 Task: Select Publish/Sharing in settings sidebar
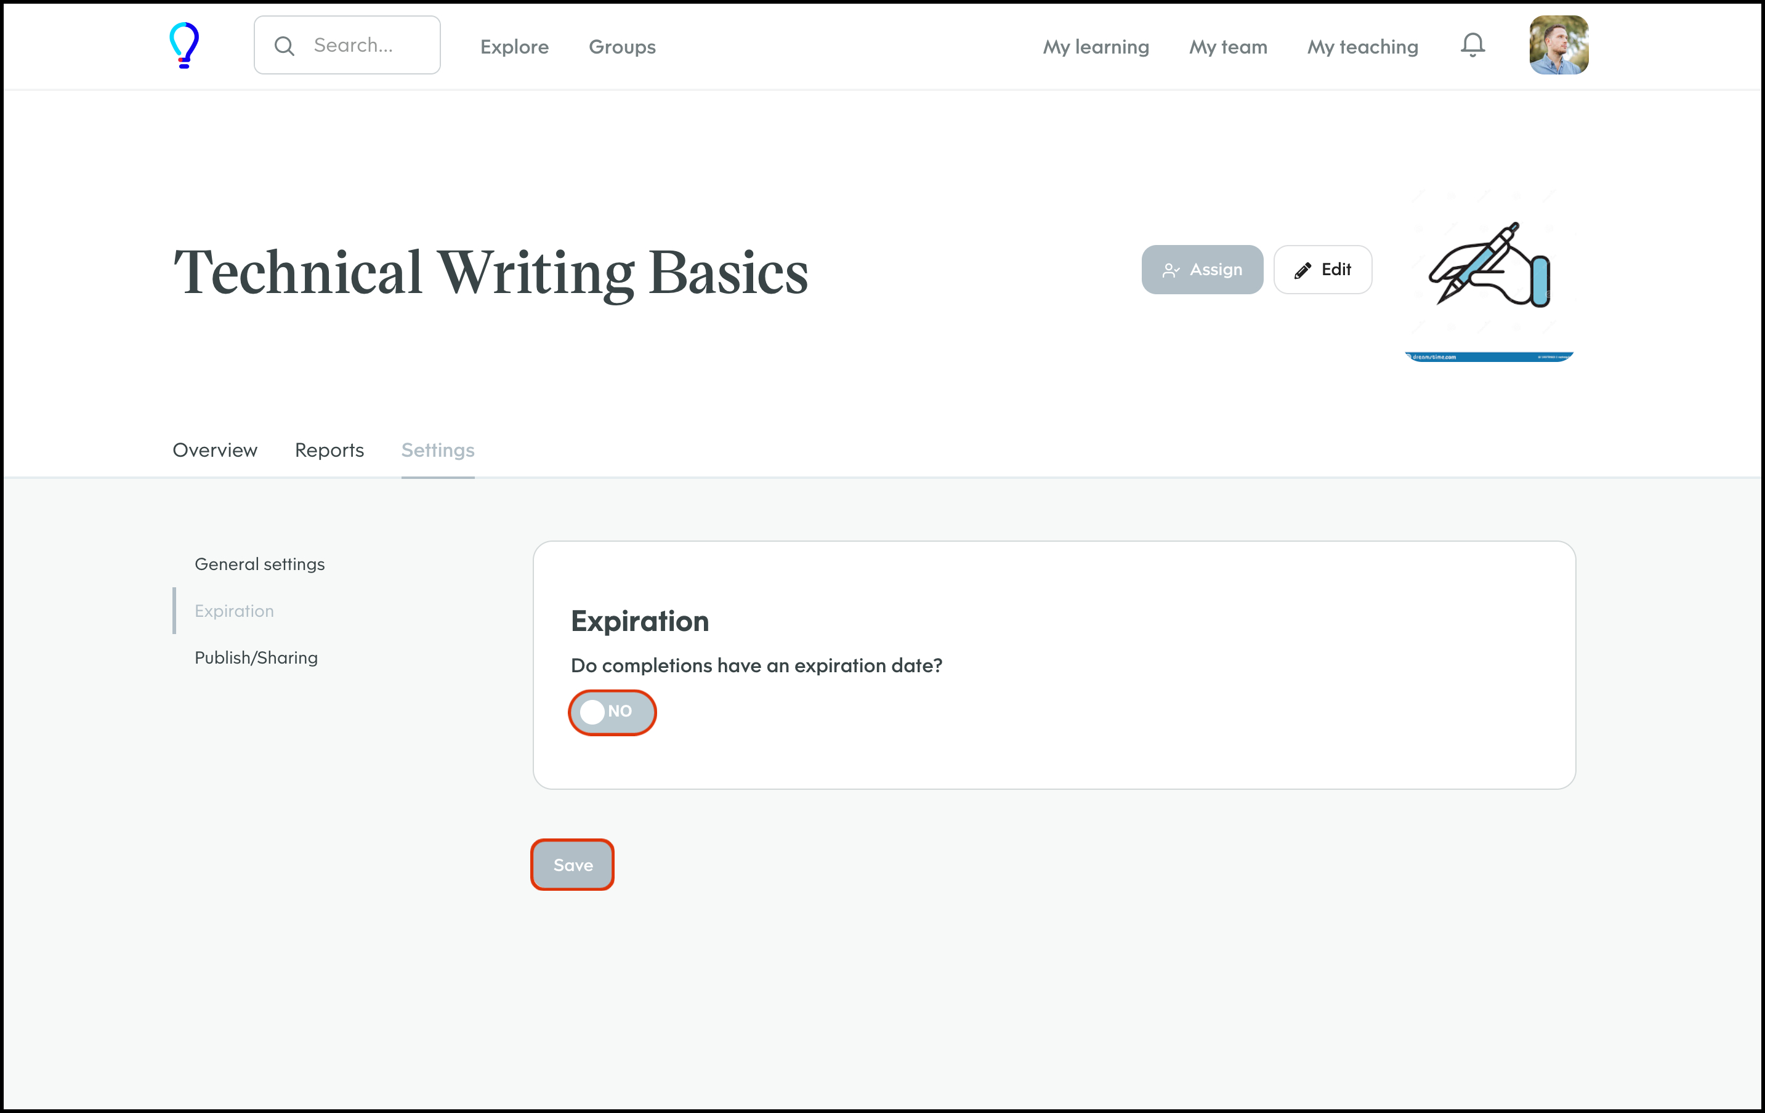[x=256, y=657]
